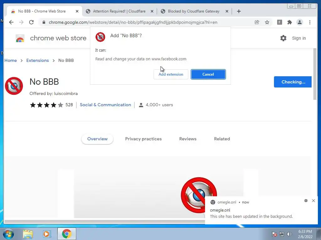321x240 pixels.
Task: Click the four-star rating stars
Action: click(46, 105)
